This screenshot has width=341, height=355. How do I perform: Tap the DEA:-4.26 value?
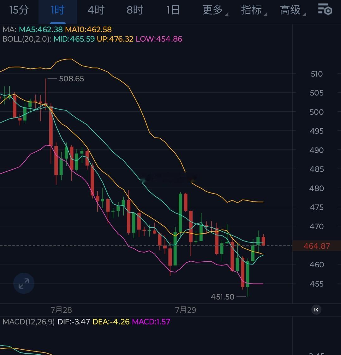[111, 322]
